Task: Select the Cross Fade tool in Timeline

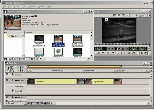Action: pos(18,71)
